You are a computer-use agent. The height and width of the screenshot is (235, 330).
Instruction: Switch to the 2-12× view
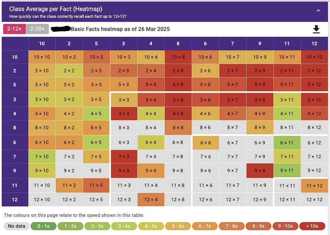click(x=14, y=29)
